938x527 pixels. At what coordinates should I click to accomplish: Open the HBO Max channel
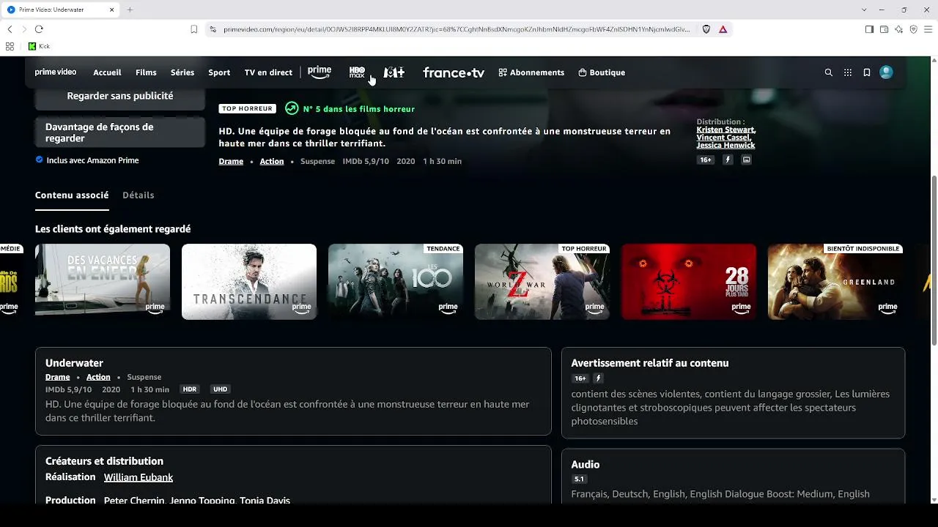point(357,72)
